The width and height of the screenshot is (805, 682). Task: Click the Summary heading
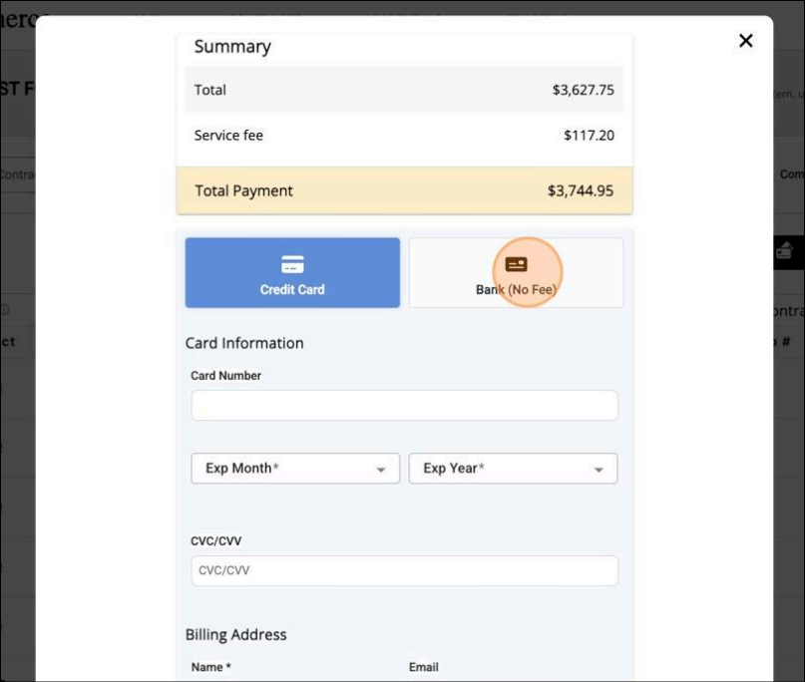[x=232, y=47]
